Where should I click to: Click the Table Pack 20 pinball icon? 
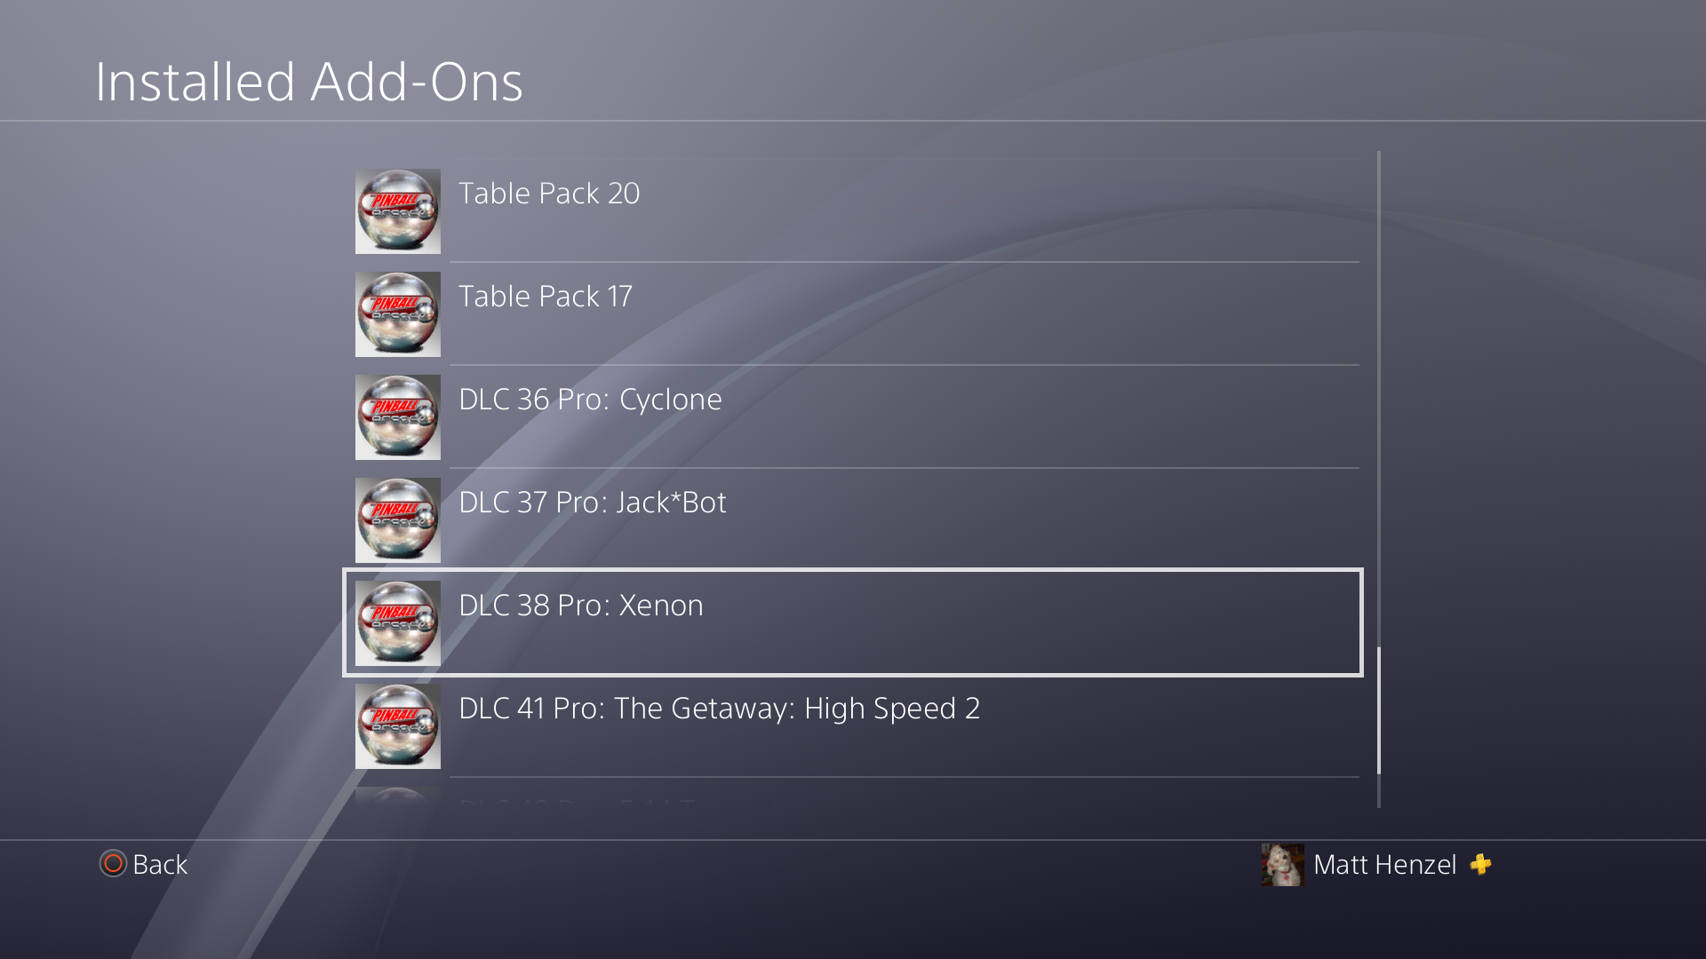[x=398, y=211]
